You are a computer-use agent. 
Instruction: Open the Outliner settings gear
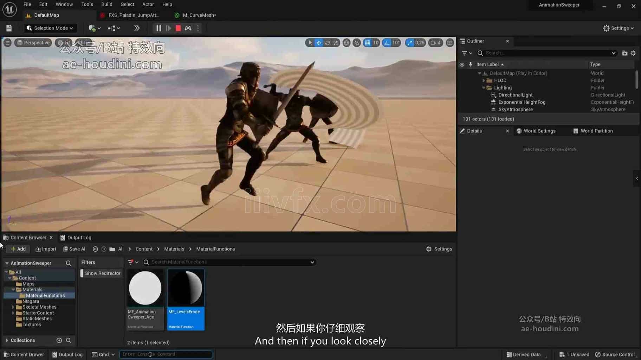coord(633,53)
